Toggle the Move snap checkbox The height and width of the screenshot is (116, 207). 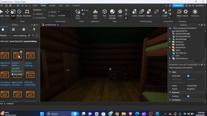49,16
